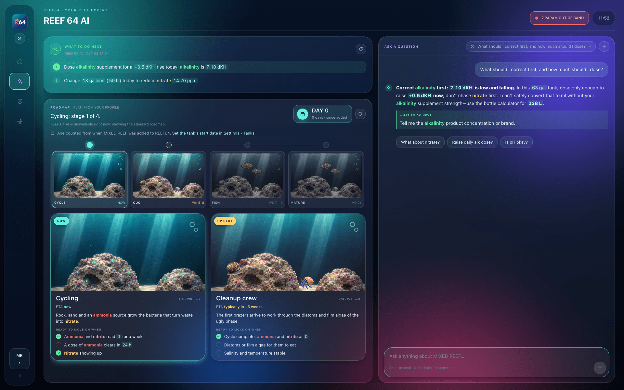
Task: Click the REEF 64 AI page title
Action: (66, 21)
